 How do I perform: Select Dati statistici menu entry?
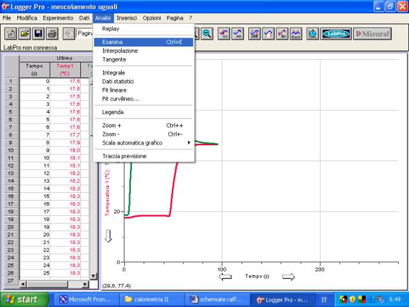[x=119, y=81]
